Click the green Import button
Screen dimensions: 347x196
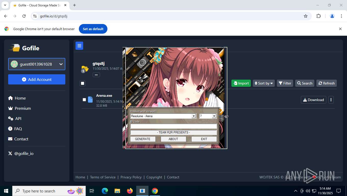(241, 83)
